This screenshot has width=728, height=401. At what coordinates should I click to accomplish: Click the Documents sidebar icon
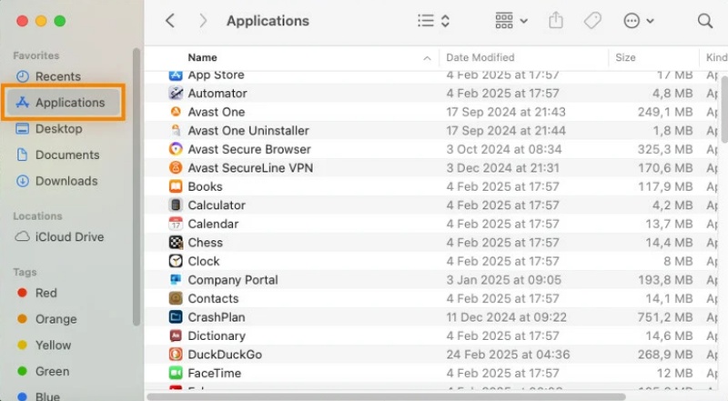[x=22, y=155]
